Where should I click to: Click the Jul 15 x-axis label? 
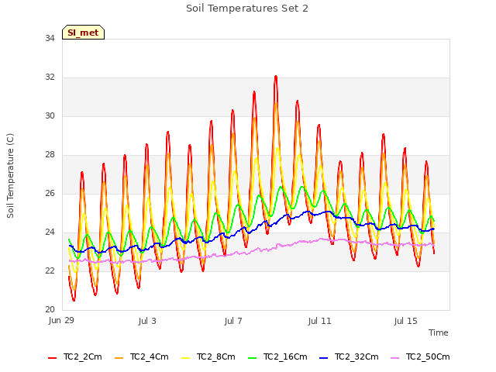pyautogui.click(x=406, y=321)
